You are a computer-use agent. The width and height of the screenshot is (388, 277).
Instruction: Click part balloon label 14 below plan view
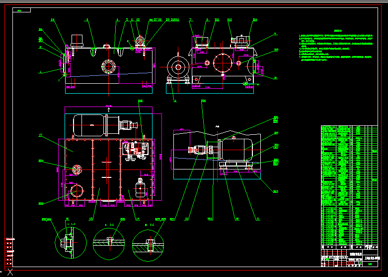[x=138, y=219]
